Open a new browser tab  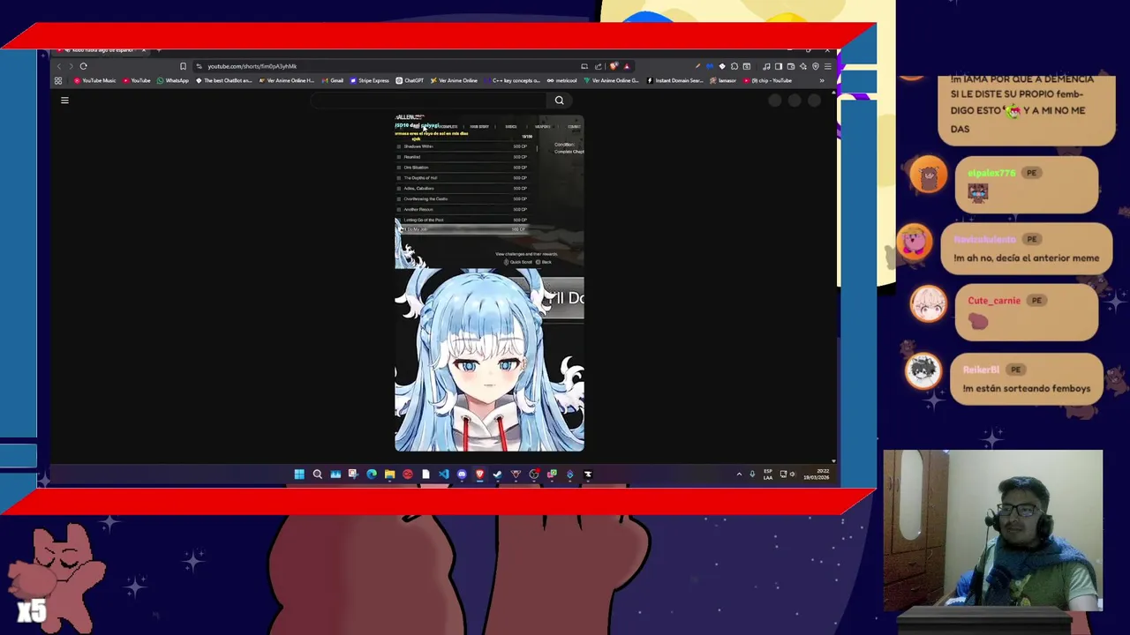[x=157, y=50]
